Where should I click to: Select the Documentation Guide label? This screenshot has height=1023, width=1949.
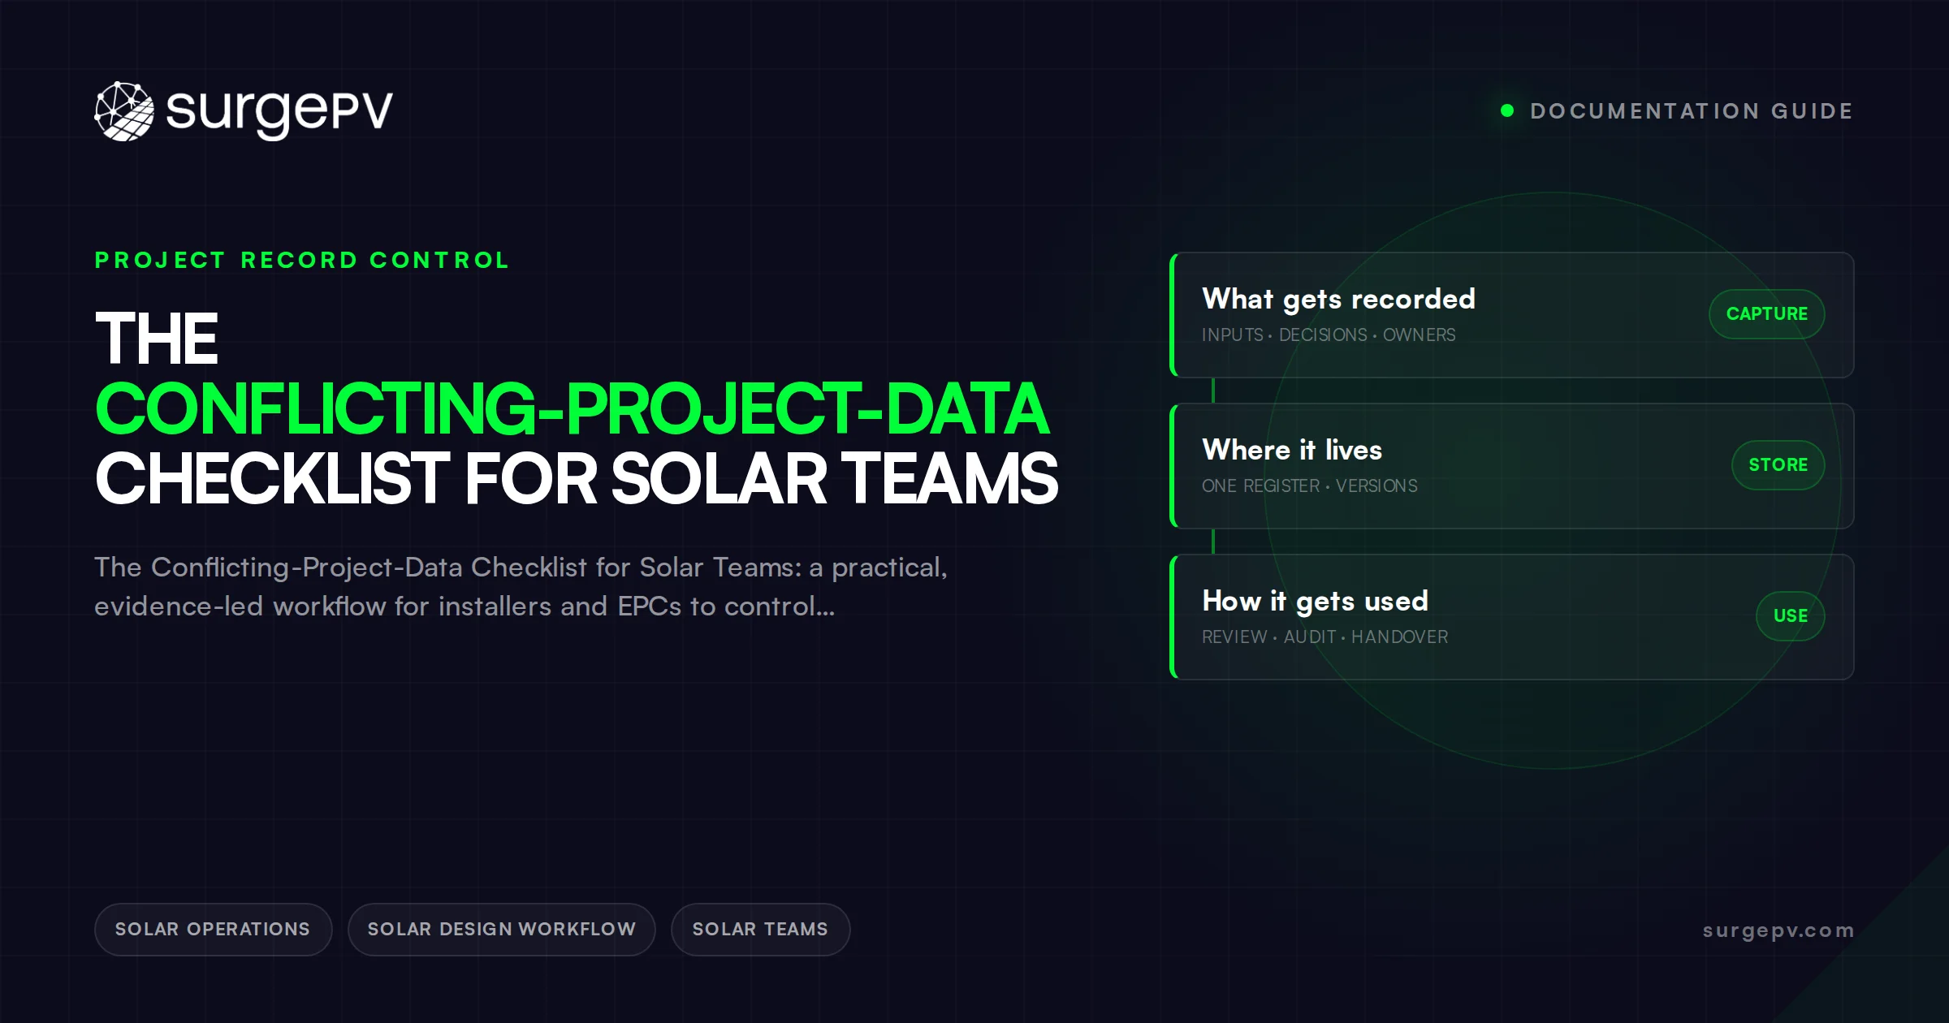point(1692,111)
